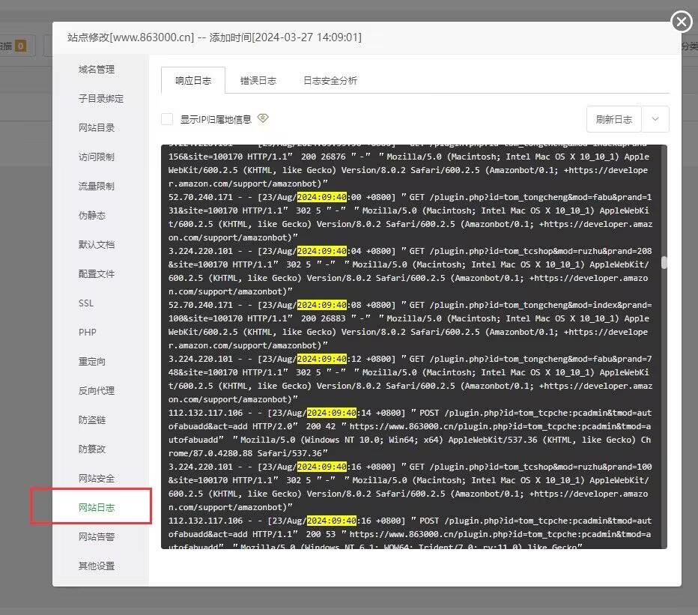Click the highlighted 2024:09:40 in the :00 entry
698x615 pixels.
click(321, 197)
